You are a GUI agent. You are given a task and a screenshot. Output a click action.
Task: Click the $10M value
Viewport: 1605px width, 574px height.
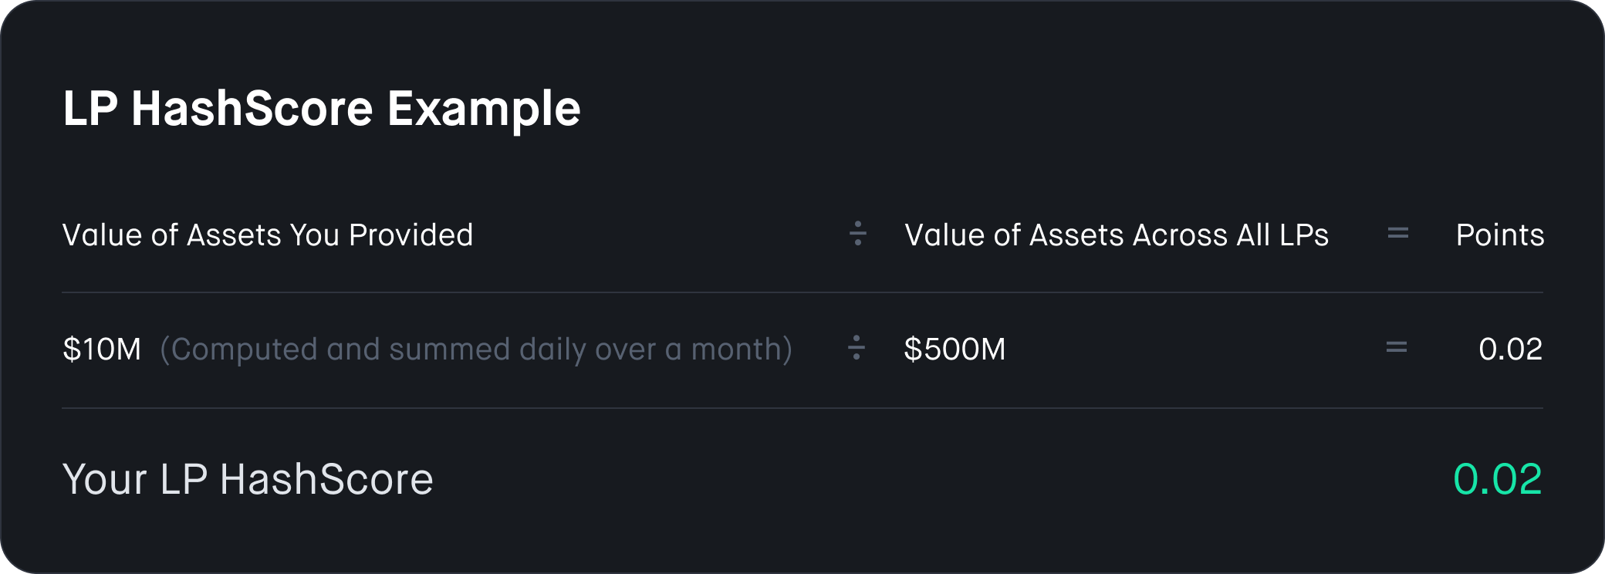click(x=102, y=349)
